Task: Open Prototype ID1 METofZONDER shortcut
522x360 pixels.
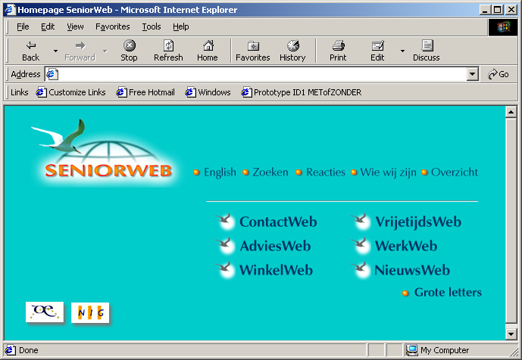Action: (302, 92)
